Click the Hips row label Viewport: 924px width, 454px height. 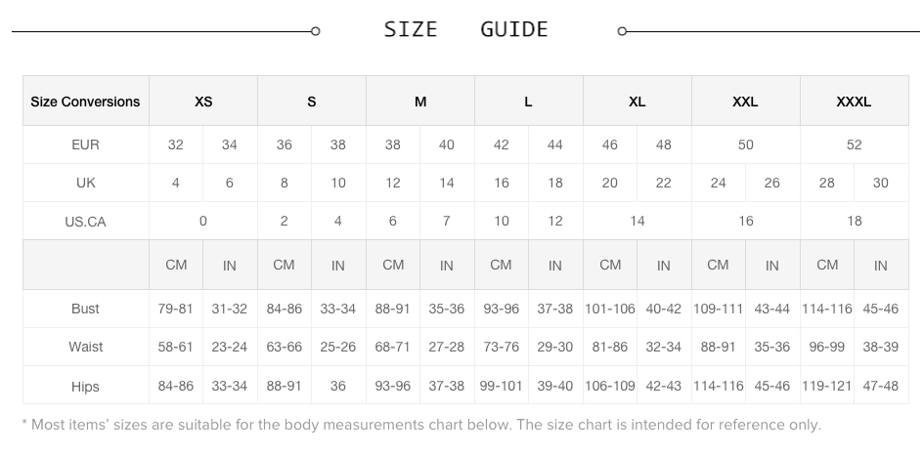tap(85, 387)
